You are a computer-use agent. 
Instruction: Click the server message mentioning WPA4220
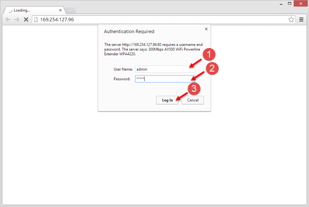(x=153, y=49)
